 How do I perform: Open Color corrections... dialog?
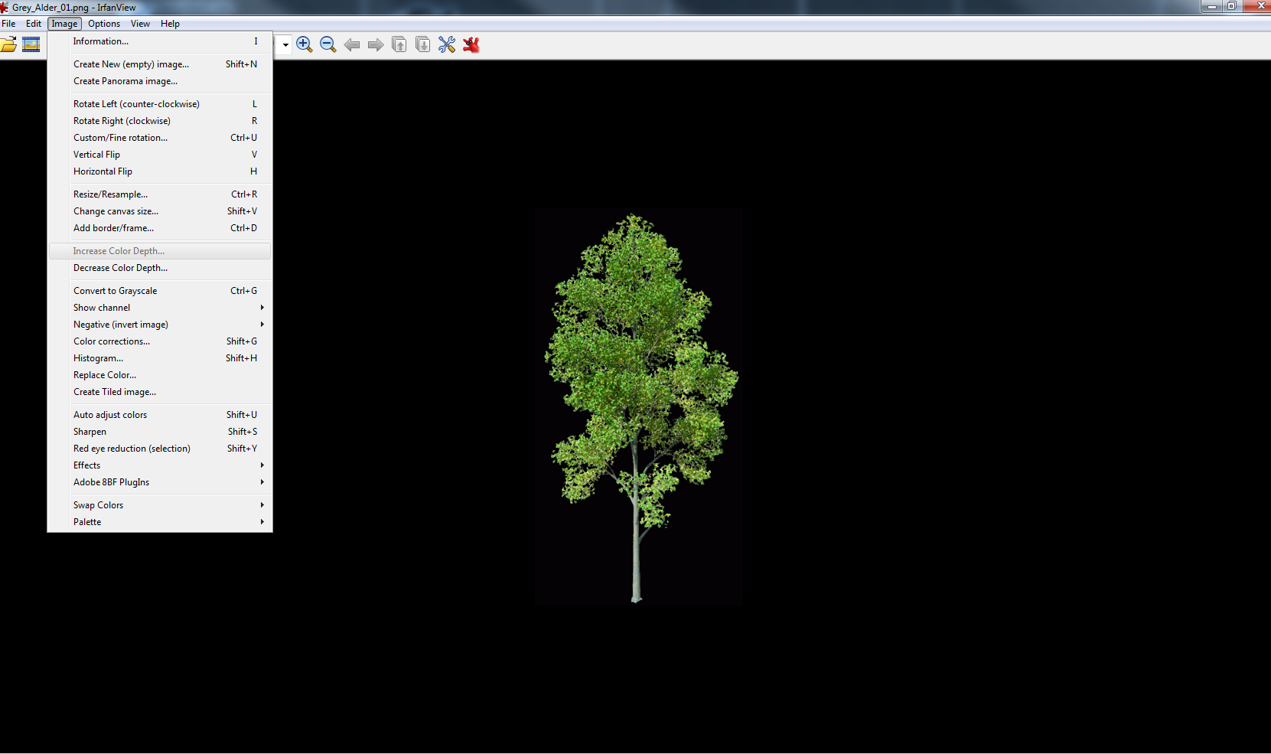(x=160, y=341)
